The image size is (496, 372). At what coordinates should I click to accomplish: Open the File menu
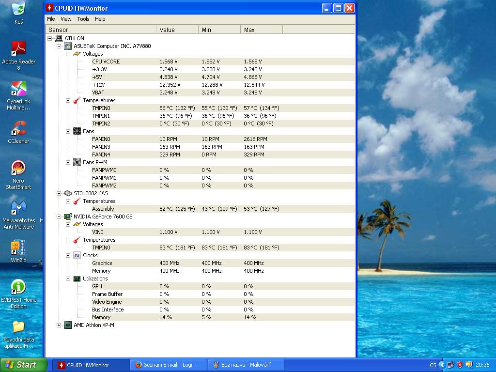coord(51,19)
